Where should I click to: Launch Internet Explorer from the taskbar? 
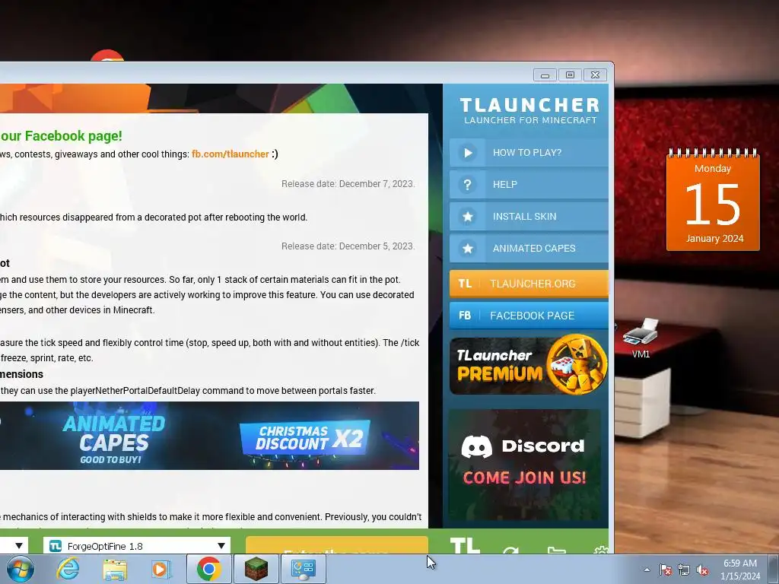point(68,569)
